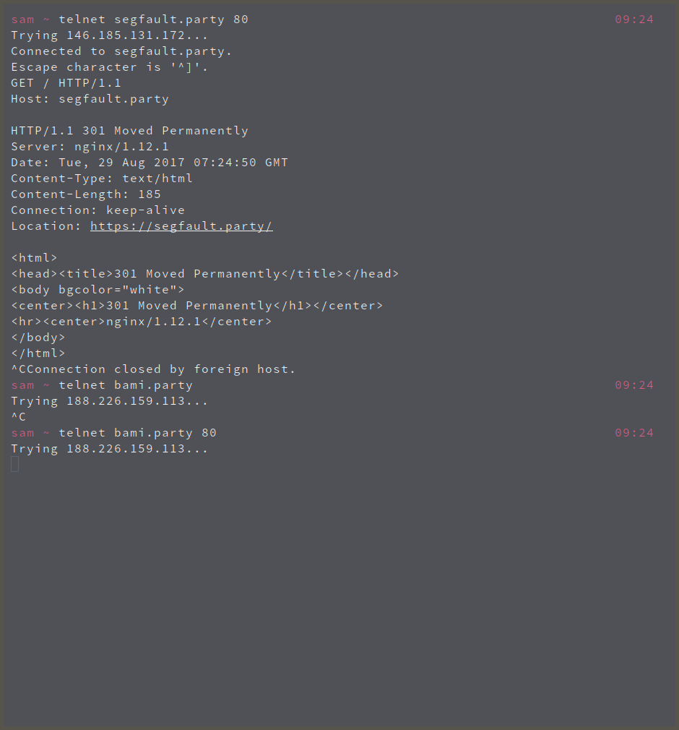Click the 'Host: segfault.party' header line

[90, 99]
